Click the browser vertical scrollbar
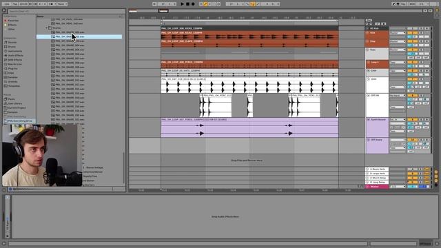 (123, 167)
